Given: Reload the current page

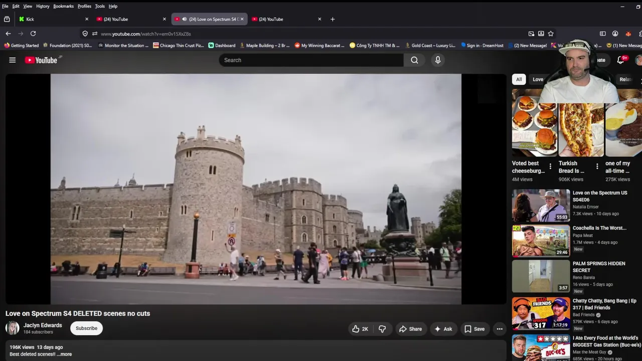Looking at the screenshot, I should pos(33,34).
